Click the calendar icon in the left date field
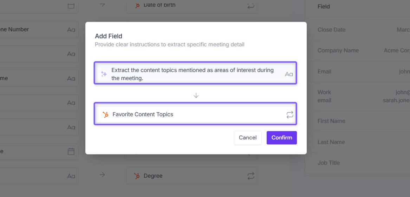The image size is (410, 197). tap(71, 151)
